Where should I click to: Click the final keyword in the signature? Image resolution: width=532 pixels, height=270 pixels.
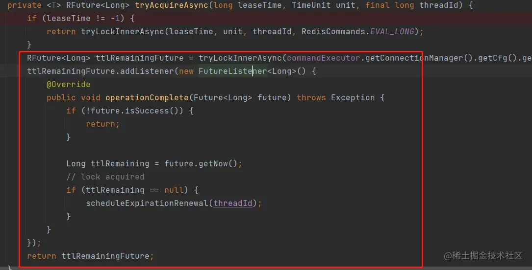pyautogui.click(x=377, y=5)
